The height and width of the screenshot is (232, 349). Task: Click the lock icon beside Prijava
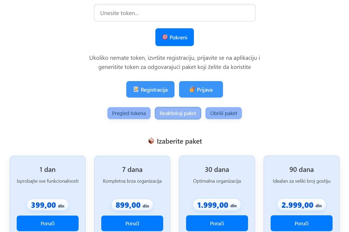(x=192, y=89)
